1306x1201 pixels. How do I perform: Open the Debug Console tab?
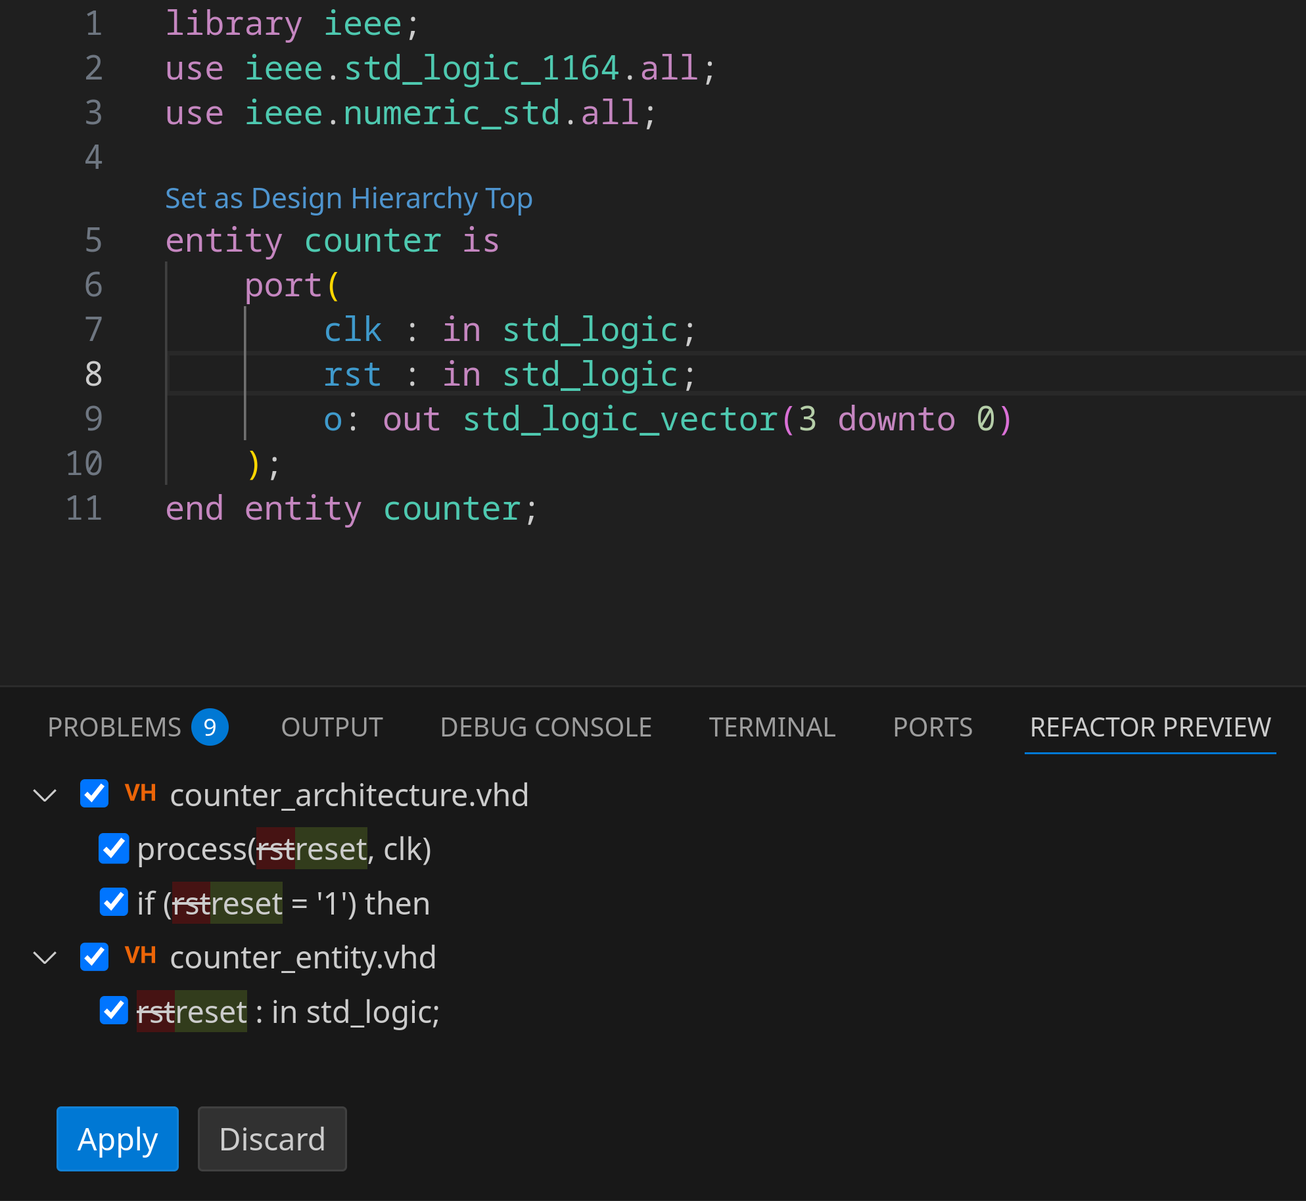click(546, 727)
